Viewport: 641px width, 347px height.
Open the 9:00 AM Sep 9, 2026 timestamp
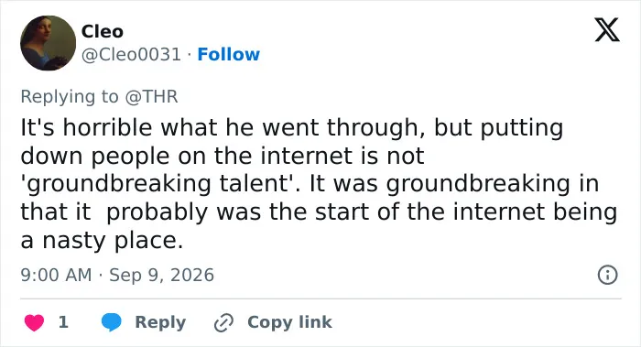coord(117,275)
